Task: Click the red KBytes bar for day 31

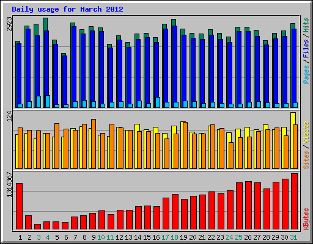Action: coord(295,201)
